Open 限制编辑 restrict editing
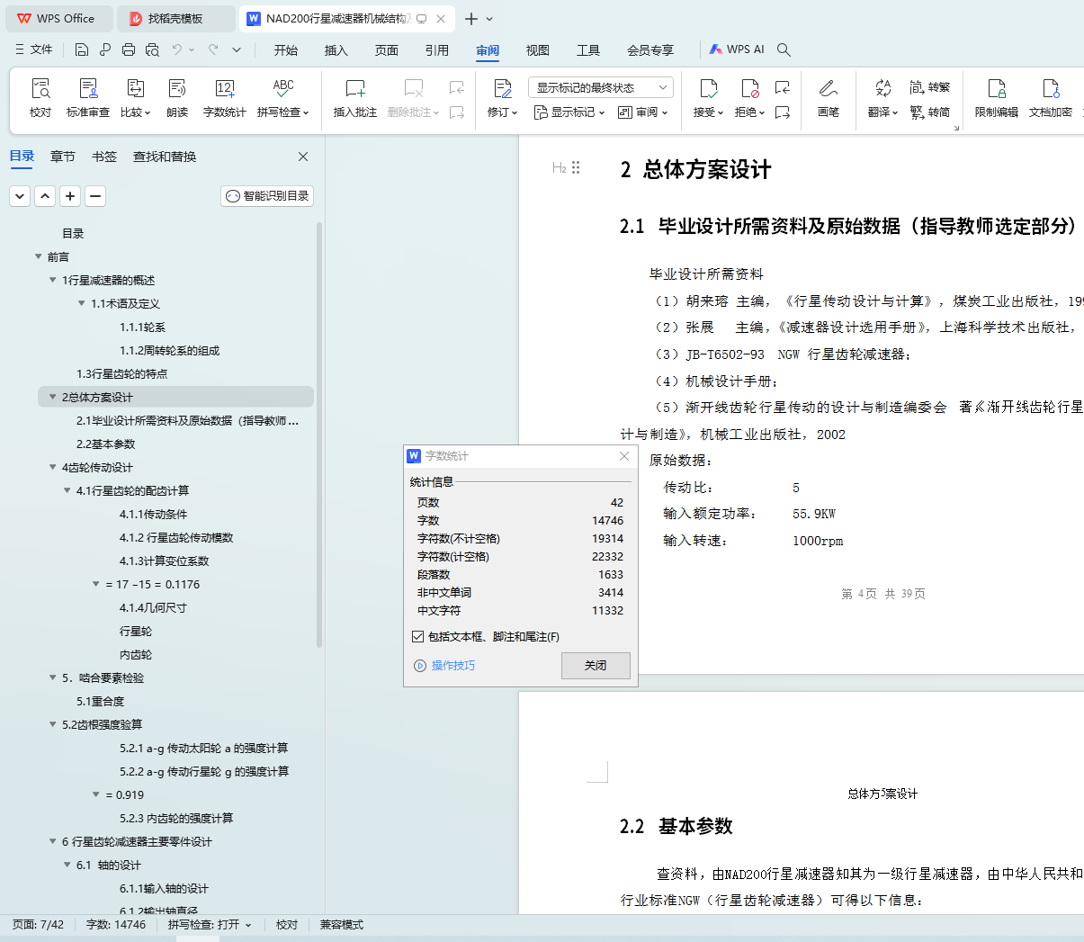The width and height of the screenshot is (1084, 942). click(x=997, y=98)
